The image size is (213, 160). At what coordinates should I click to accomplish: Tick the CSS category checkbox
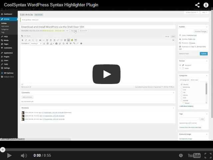coord(182,90)
